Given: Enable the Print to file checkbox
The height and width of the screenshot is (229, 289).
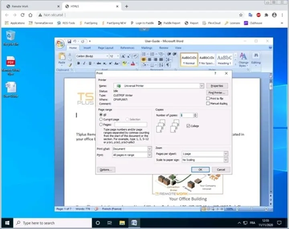Looking at the screenshot, I should [208, 98].
